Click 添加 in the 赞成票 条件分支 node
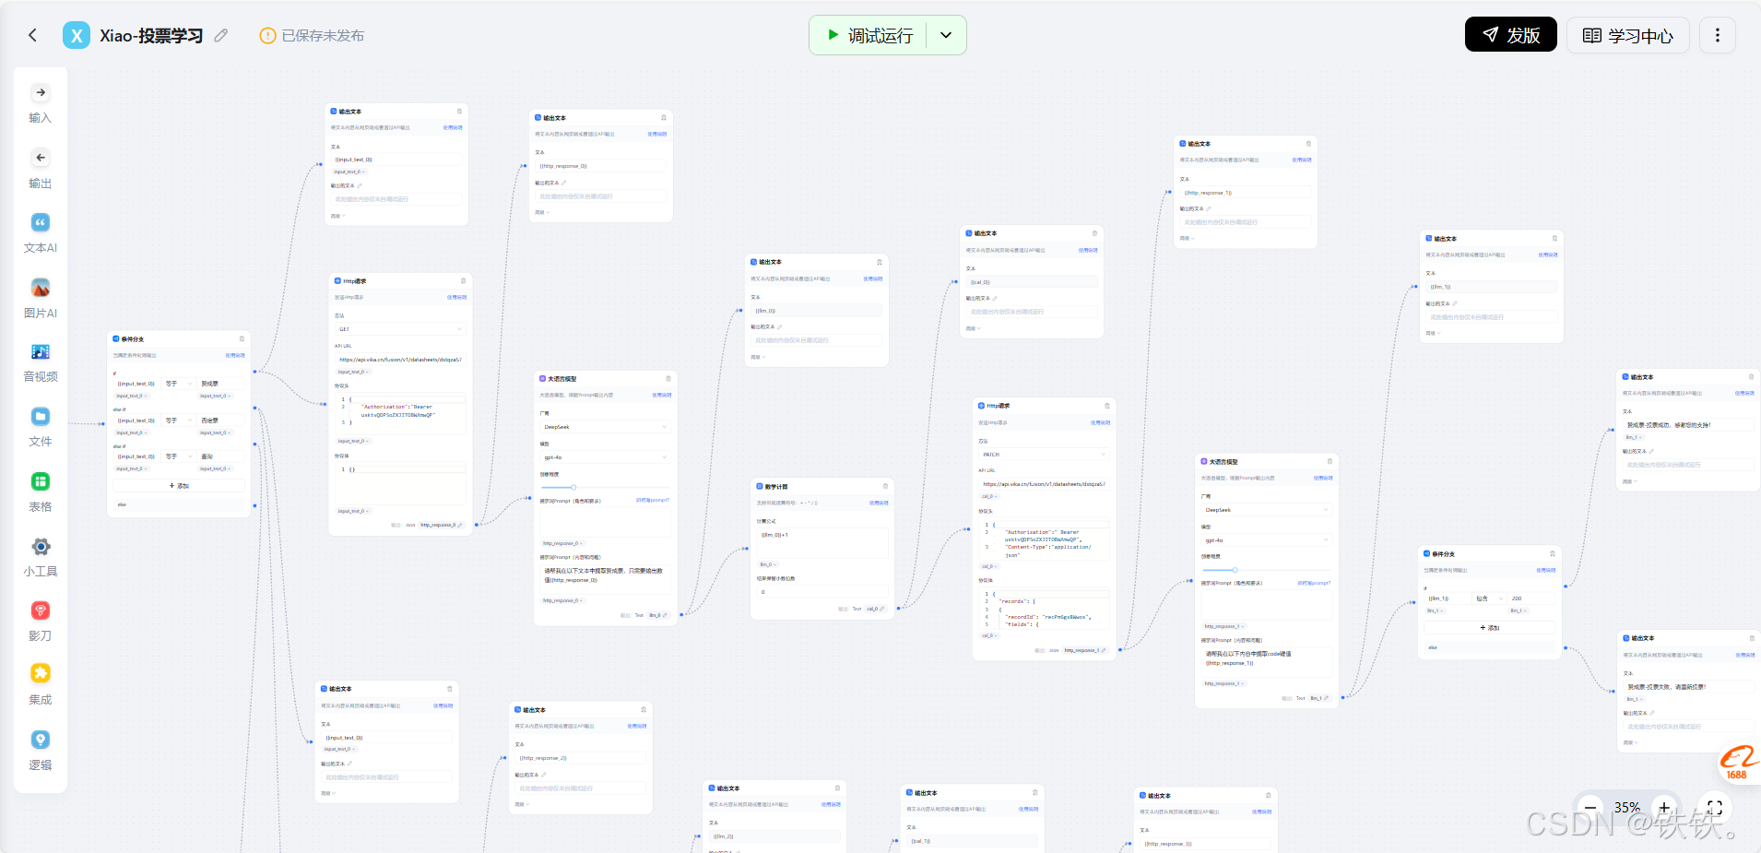The image size is (1761, 853). coord(179,485)
